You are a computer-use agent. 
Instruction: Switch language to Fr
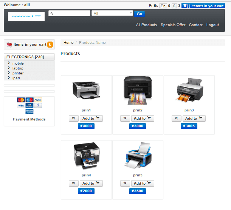point(151,6)
